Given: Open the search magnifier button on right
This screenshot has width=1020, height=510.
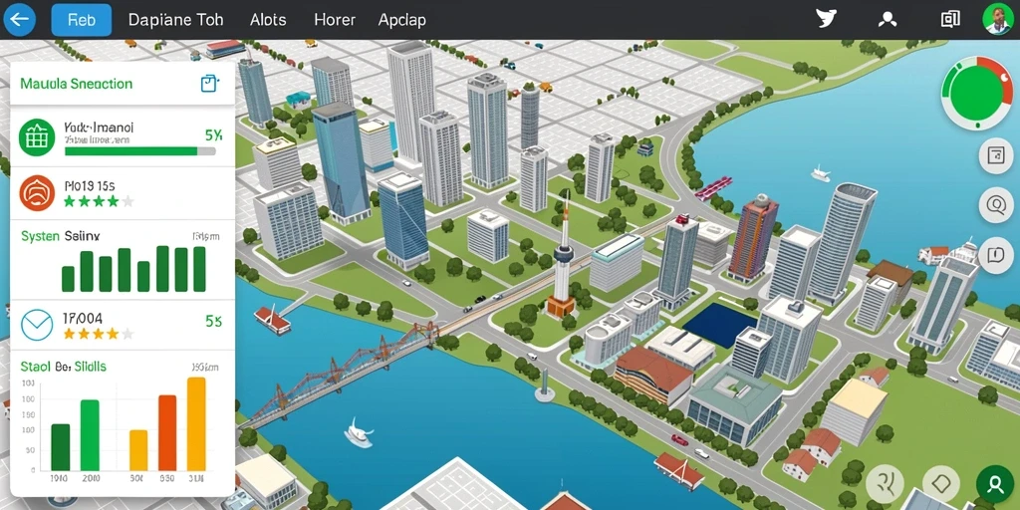Looking at the screenshot, I should 996,205.
